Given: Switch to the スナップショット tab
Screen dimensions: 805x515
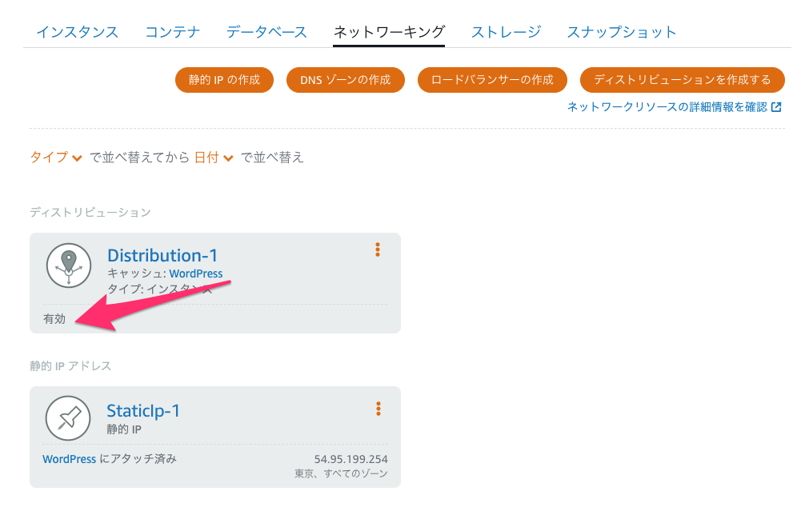Looking at the screenshot, I should [x=621, y=32].
